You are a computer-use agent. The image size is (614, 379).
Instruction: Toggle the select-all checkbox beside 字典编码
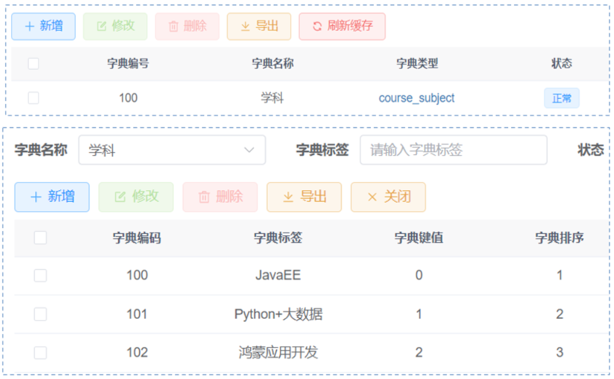coord(40,237)
